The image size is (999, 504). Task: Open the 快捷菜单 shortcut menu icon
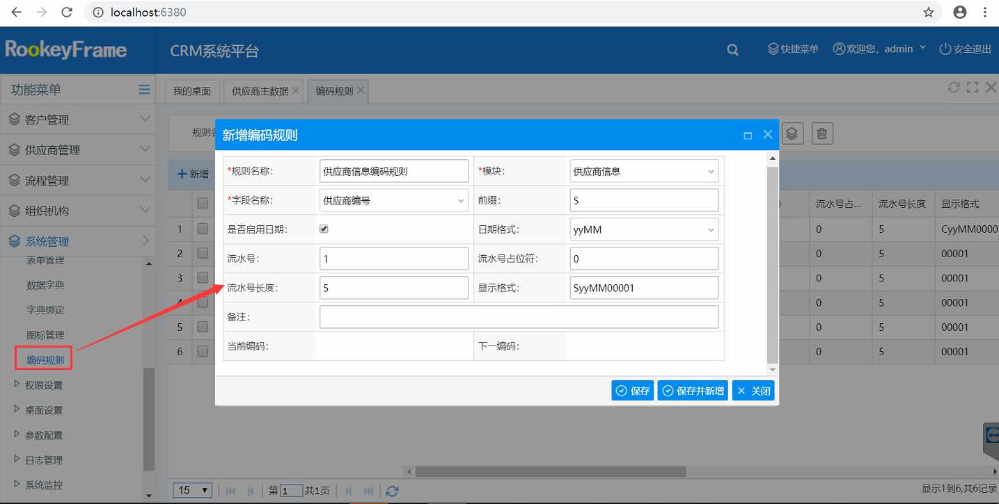tap(773, 49)
